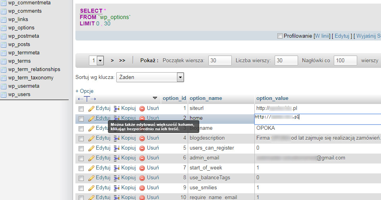The height and width of the screenshot is (200, 381).
Task: Click red delete icon in admin_email row
Action: (x=142, y=158)
